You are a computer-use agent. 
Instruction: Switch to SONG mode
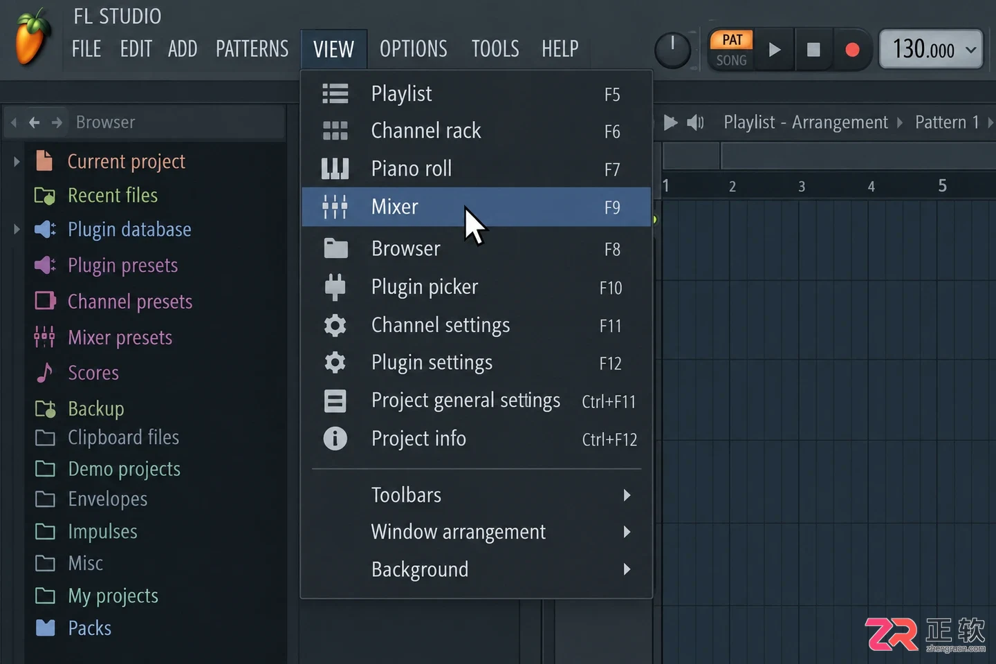click(x=732, y=60)
